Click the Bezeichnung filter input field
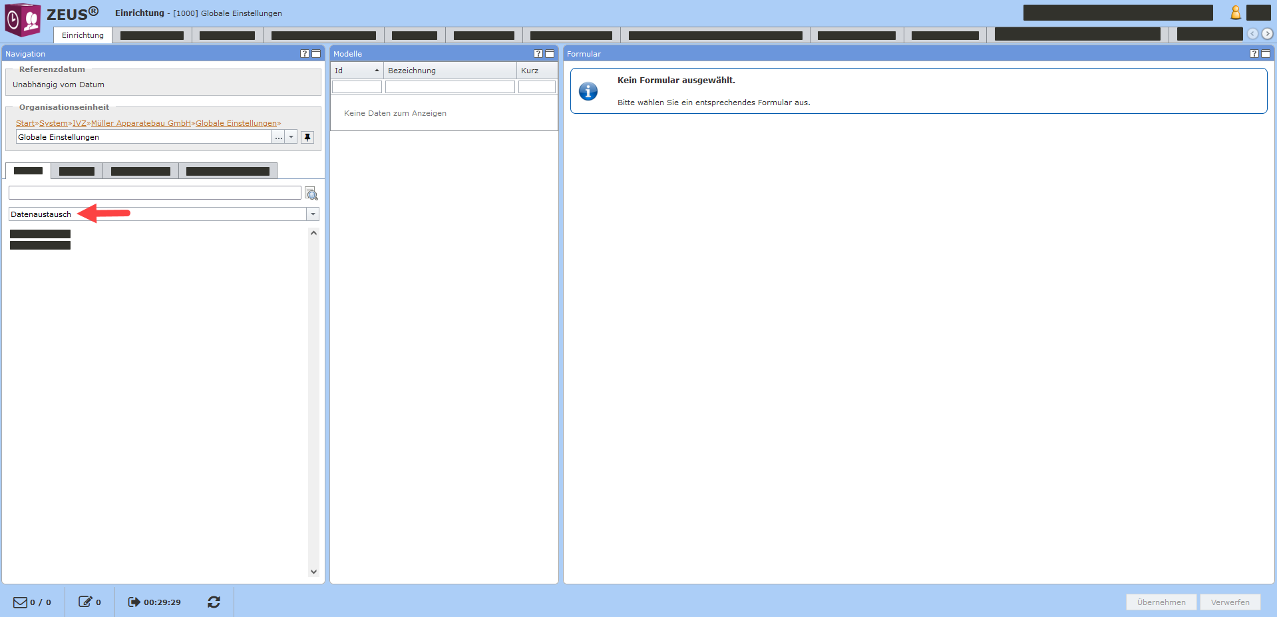This screenshot has width=1277, height=617. coord(450,87)
